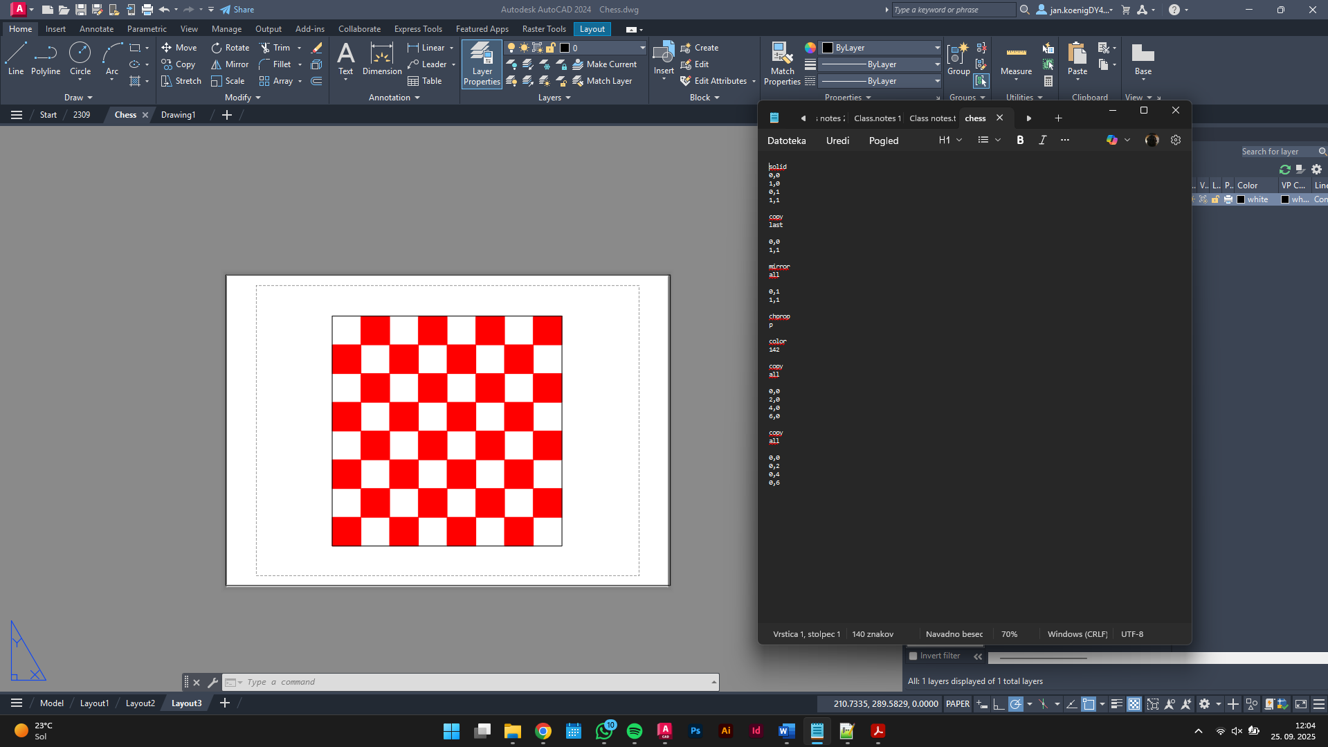Switch to the Layout1 tab
The height and width of the screenshot is (747, 1328).
pyautogui.click(x=94, y=703)
